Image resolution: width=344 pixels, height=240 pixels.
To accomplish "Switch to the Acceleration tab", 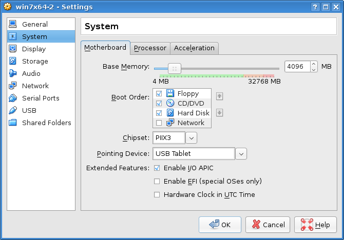I will click(194, 48).
